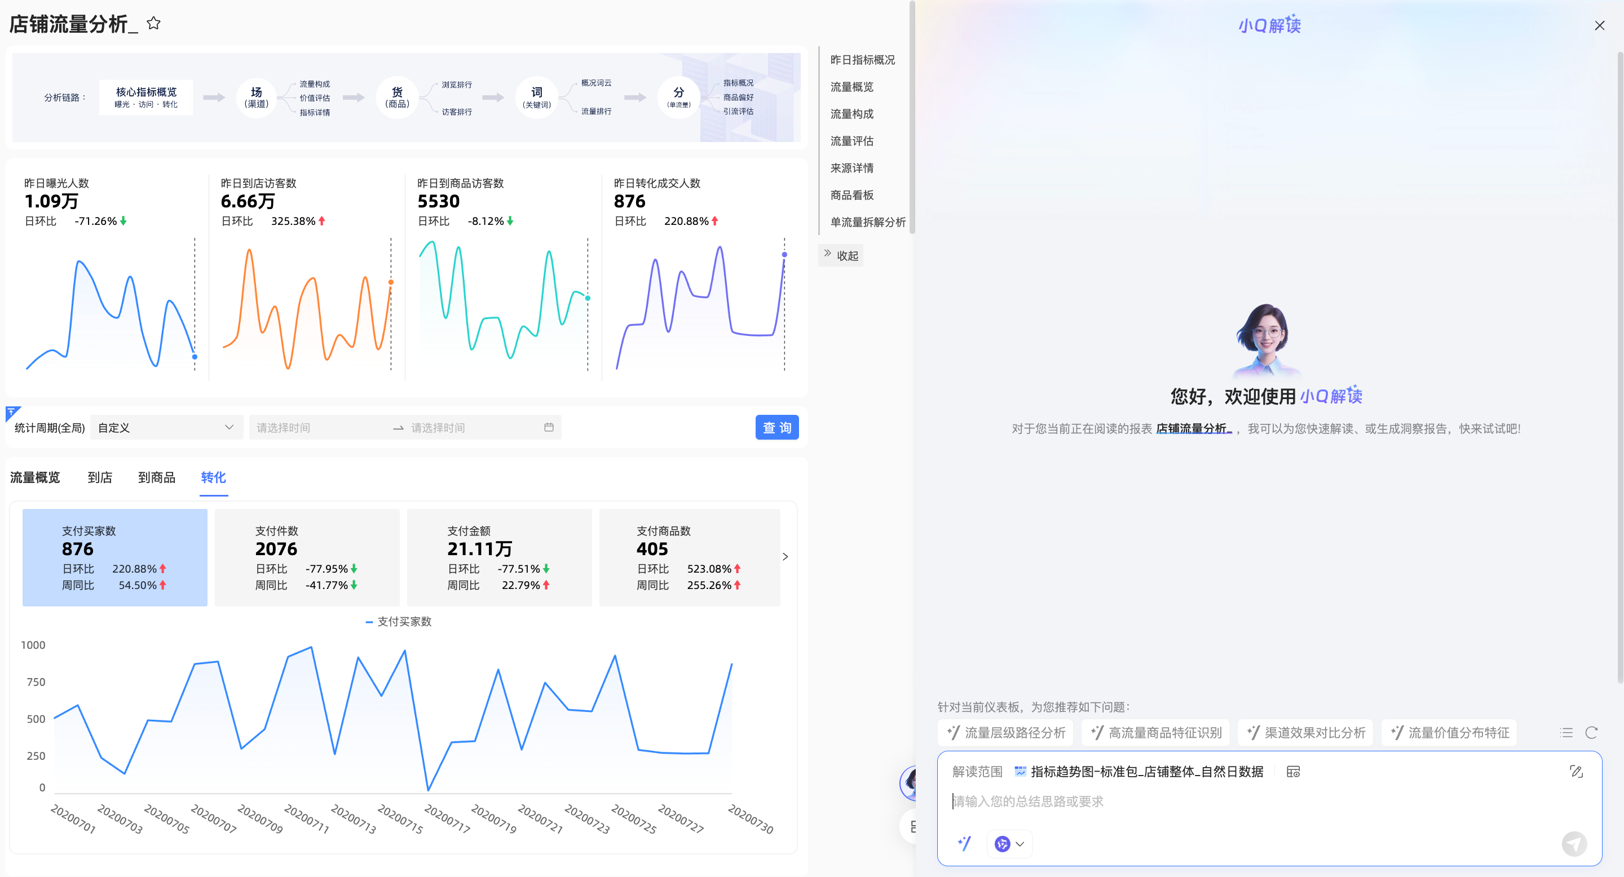The width and height of the screenshot is (1624, 877).
Task: Click the edit icon in the 解读范围 row
Action: pyautogui.click(x=1576, y=772)
